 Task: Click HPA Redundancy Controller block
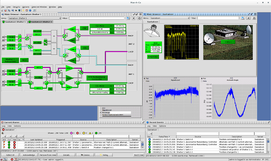tap(97, 78)
